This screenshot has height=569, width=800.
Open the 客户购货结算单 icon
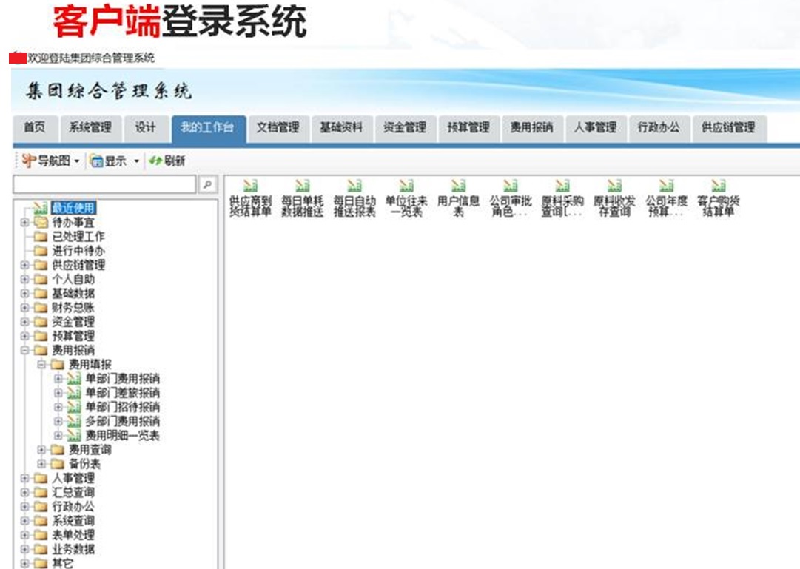click(x=718, y=186)
